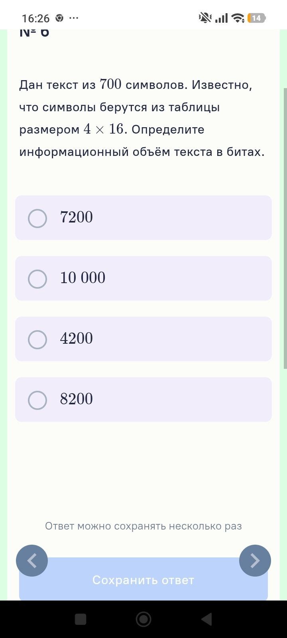Go to the previous question arrow
287x638 pixels.
point(32,561)
